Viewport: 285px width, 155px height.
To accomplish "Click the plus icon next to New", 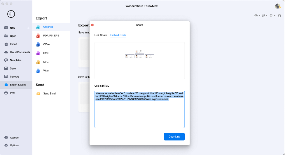I will [x=28, y=28].
